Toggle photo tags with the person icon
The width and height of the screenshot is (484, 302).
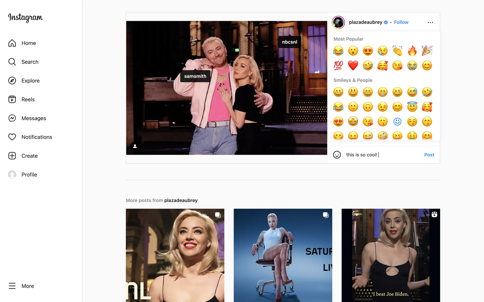(x=135, y=146)
